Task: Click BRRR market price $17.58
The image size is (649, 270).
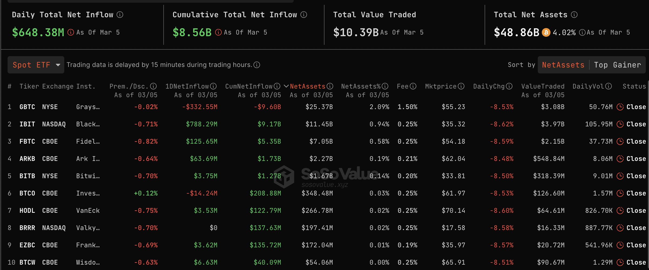Action: point(454,228)
